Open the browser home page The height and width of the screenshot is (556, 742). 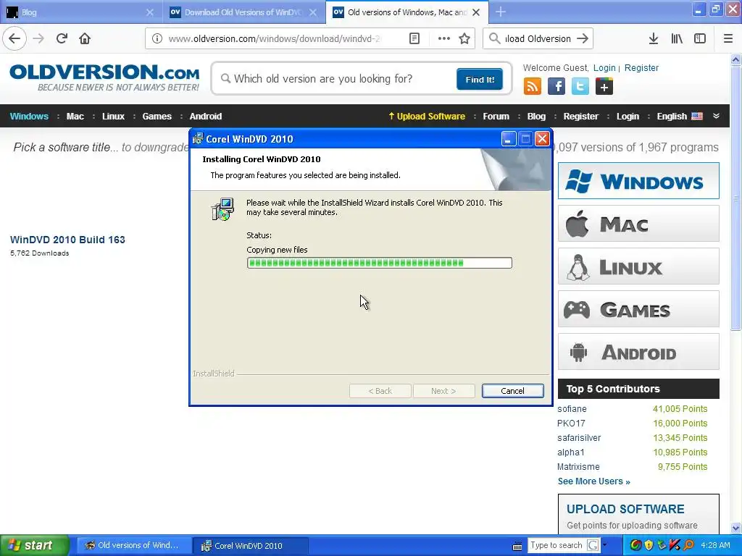[x=85, y=39]
